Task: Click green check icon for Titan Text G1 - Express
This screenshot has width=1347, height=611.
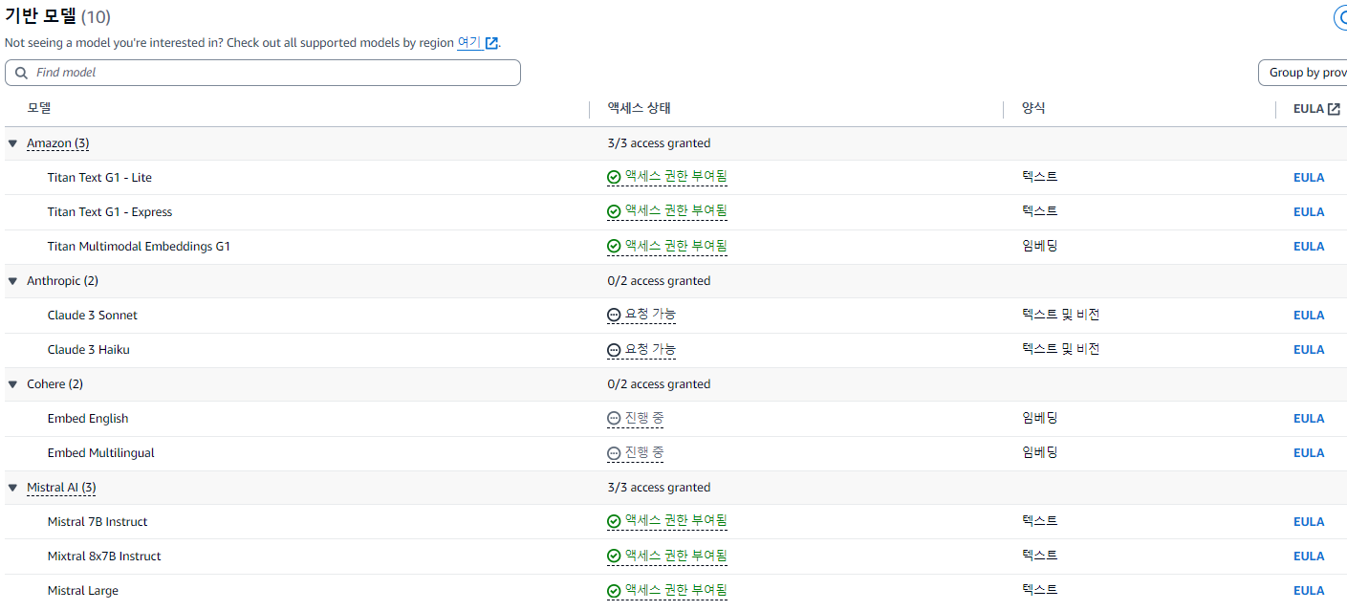Action: pyautogui.click(x=614, y=212)
